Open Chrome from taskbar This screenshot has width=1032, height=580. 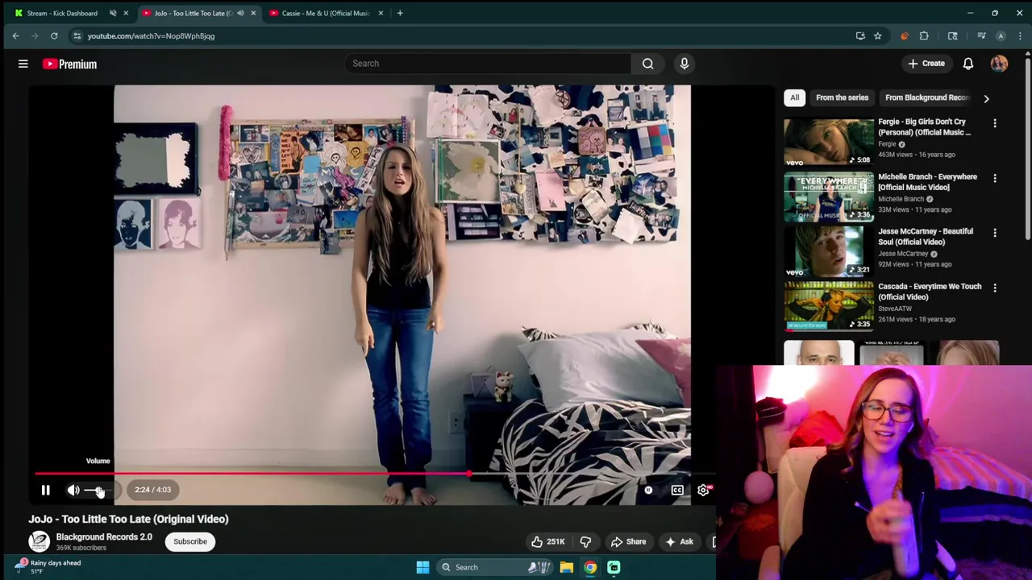point(590,567)
